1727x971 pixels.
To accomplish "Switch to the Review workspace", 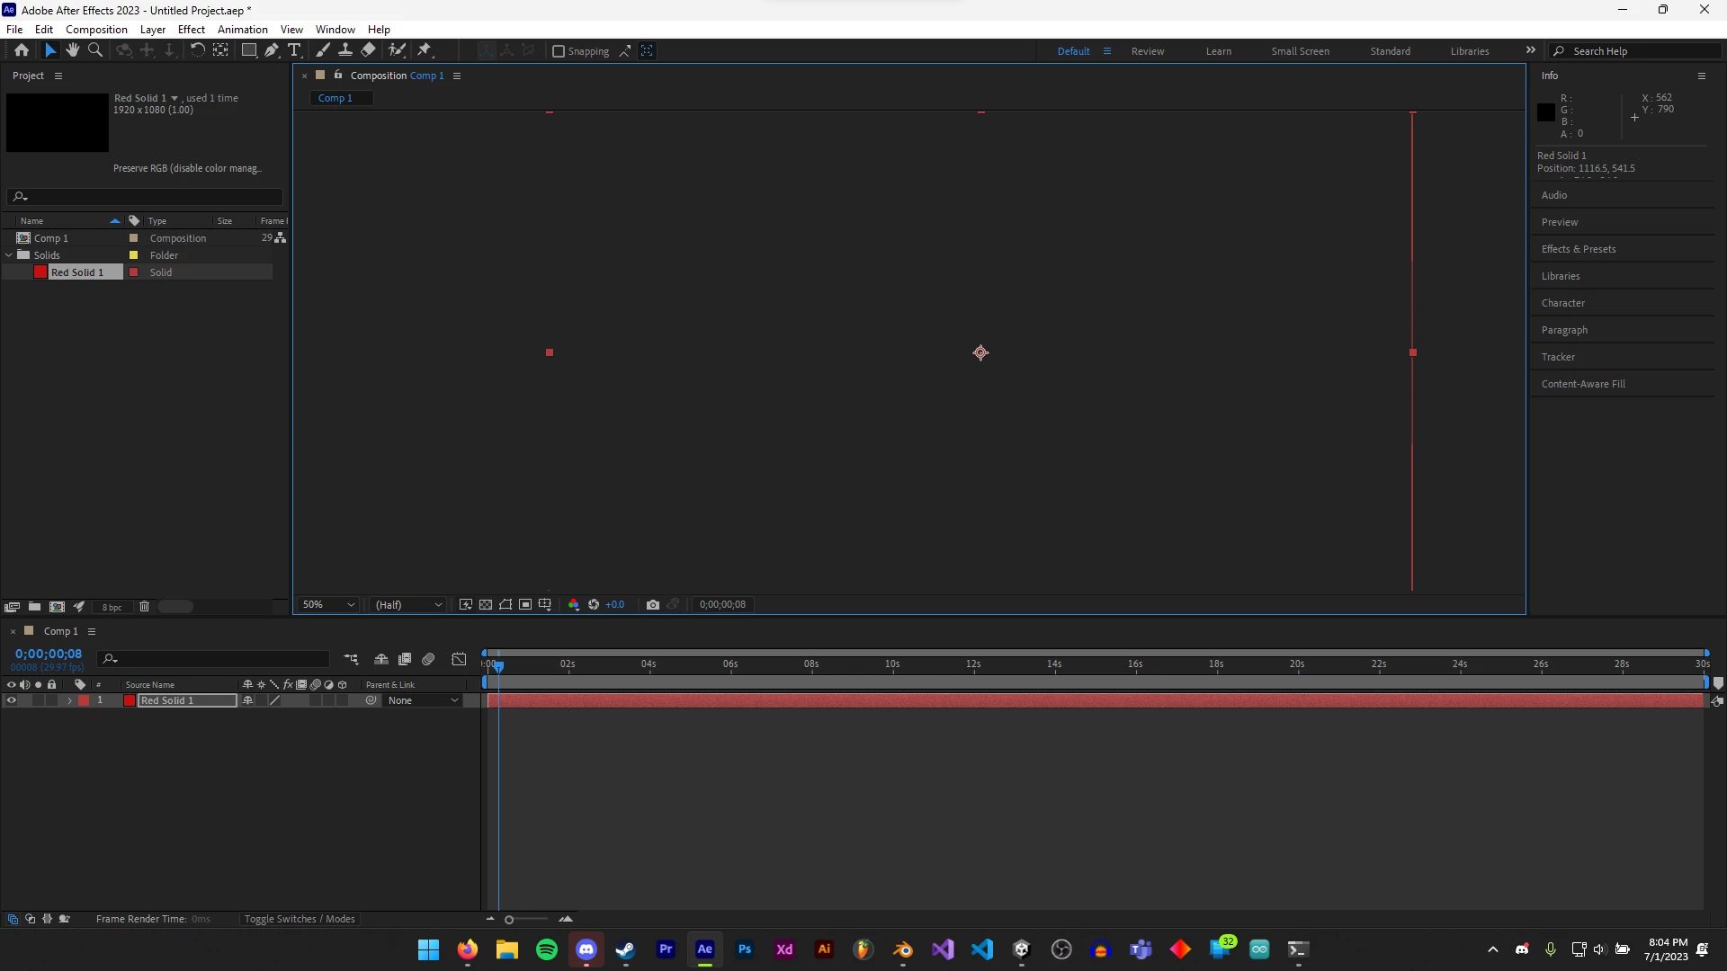I will point(1147,51).
